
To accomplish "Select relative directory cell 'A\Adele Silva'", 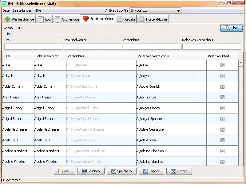I will point(171,140).
